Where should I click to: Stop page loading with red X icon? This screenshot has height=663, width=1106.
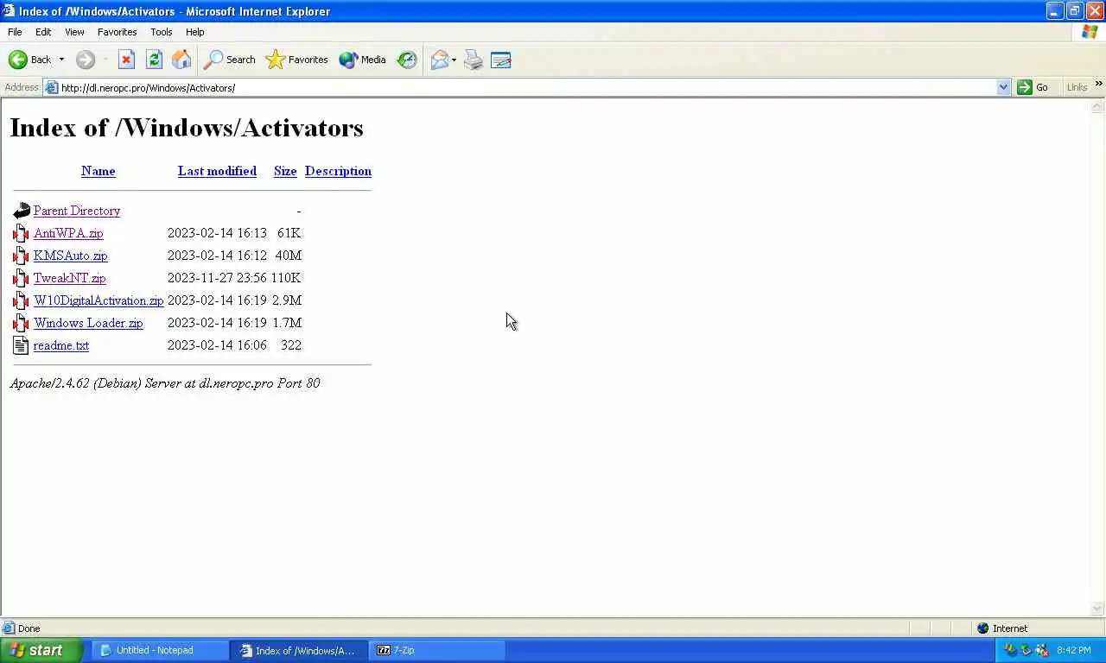pos(126,60)
